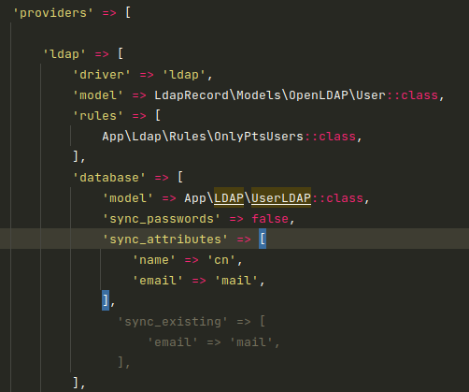Click the 'name' attribute key

pyautogui.click(x=154, y=260)
